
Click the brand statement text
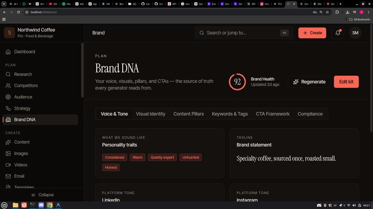tap(286, 158)
